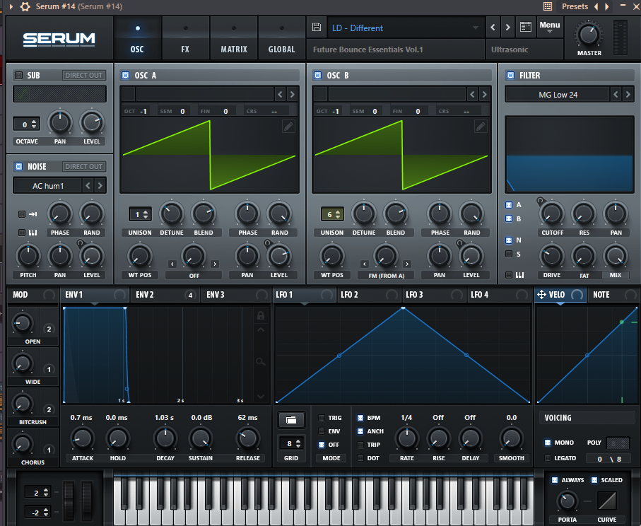Enable the LEGATO checkbox

(548, 458)
